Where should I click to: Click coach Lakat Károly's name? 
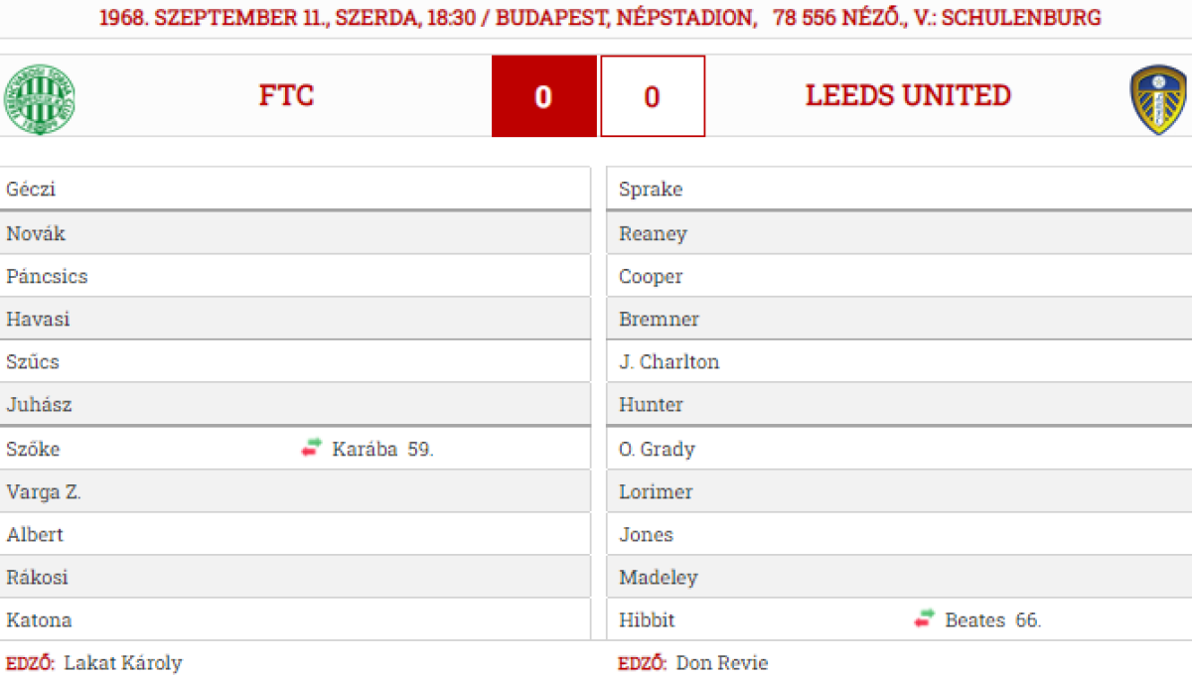(123, 663)
